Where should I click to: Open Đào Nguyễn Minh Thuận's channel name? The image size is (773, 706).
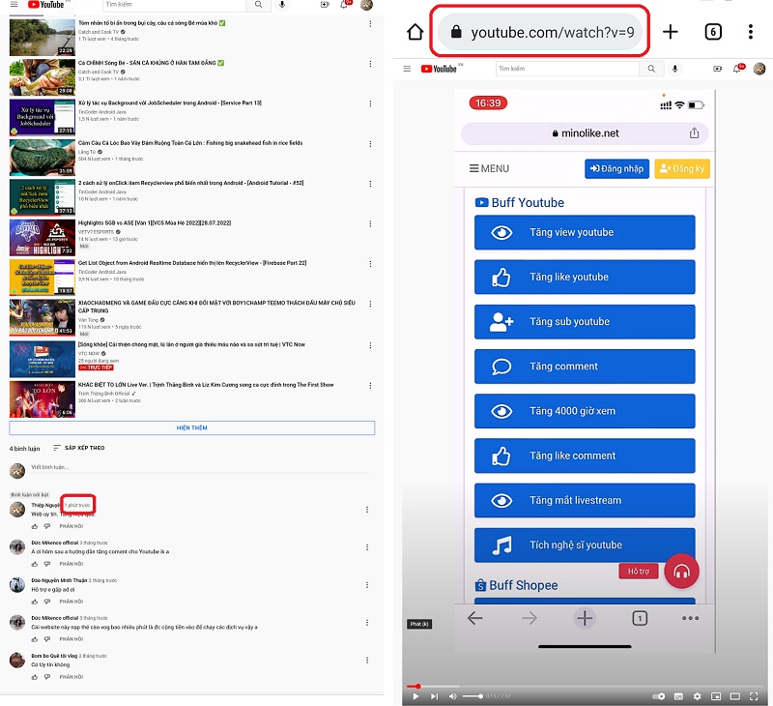59,580
